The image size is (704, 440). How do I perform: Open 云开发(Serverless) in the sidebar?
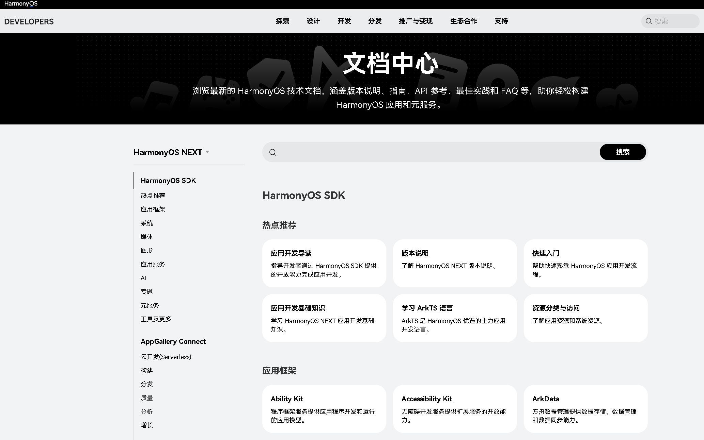166,357
